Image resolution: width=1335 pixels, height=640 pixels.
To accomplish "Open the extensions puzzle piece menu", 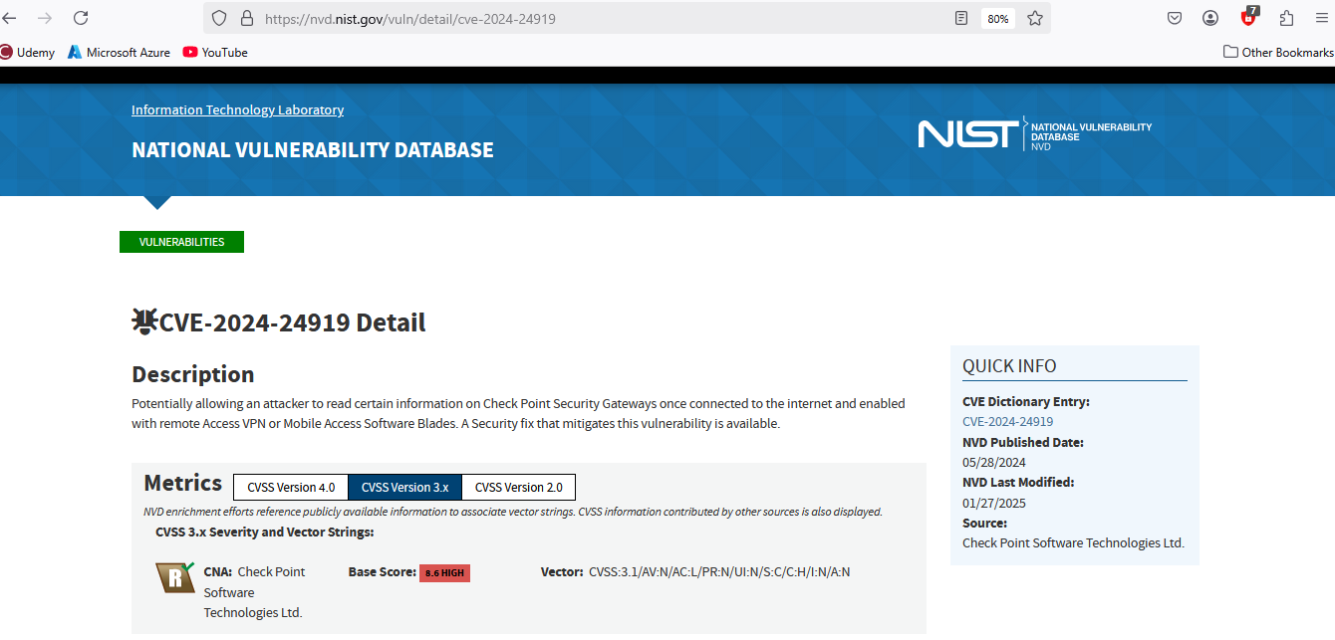I will click(x=1286, y=18).
